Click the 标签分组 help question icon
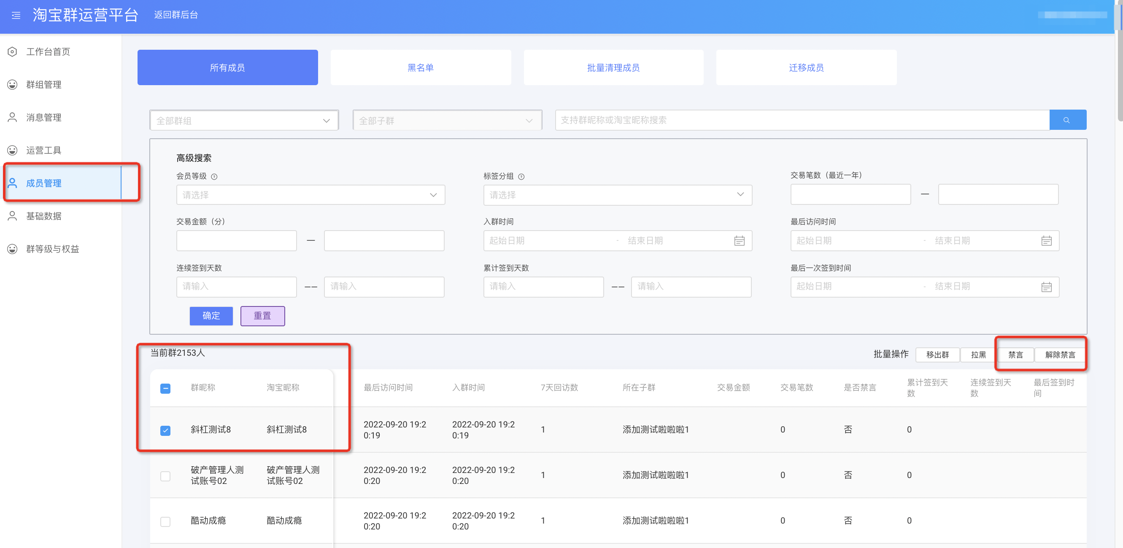Screen dimensions: 1123x548 (x=521, y=177)
